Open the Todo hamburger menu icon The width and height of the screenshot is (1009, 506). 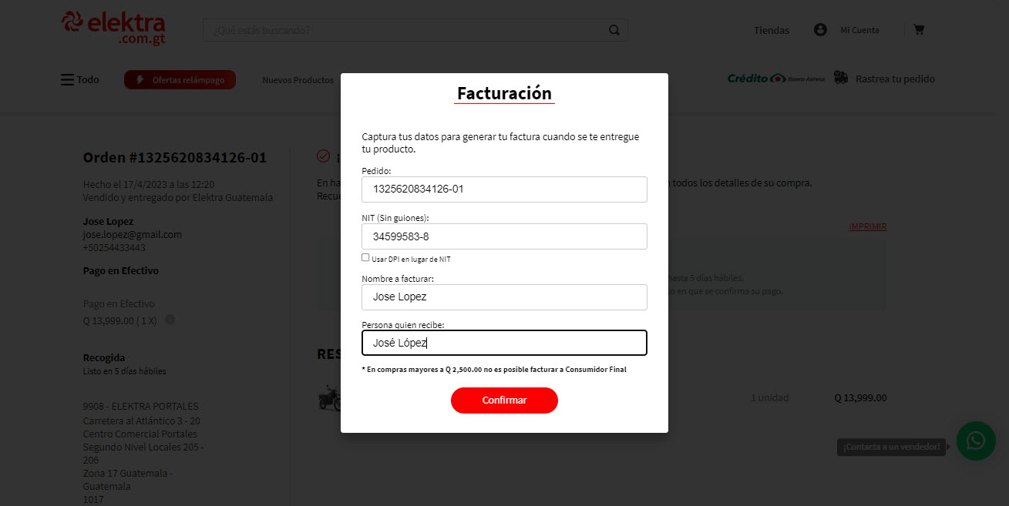[x=67, y=79]
